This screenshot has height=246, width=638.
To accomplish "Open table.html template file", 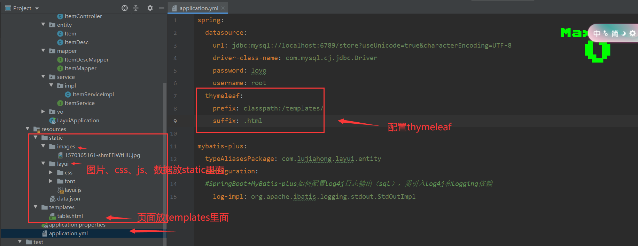I will pos(70,216).
